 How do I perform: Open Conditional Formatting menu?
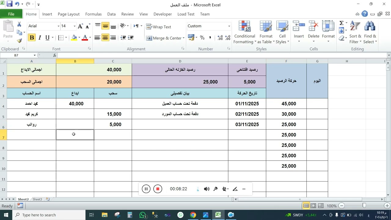[244, 32]
